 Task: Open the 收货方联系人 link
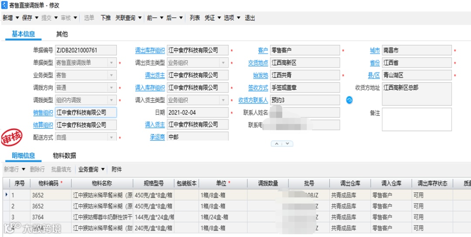(x=253, y=100)
